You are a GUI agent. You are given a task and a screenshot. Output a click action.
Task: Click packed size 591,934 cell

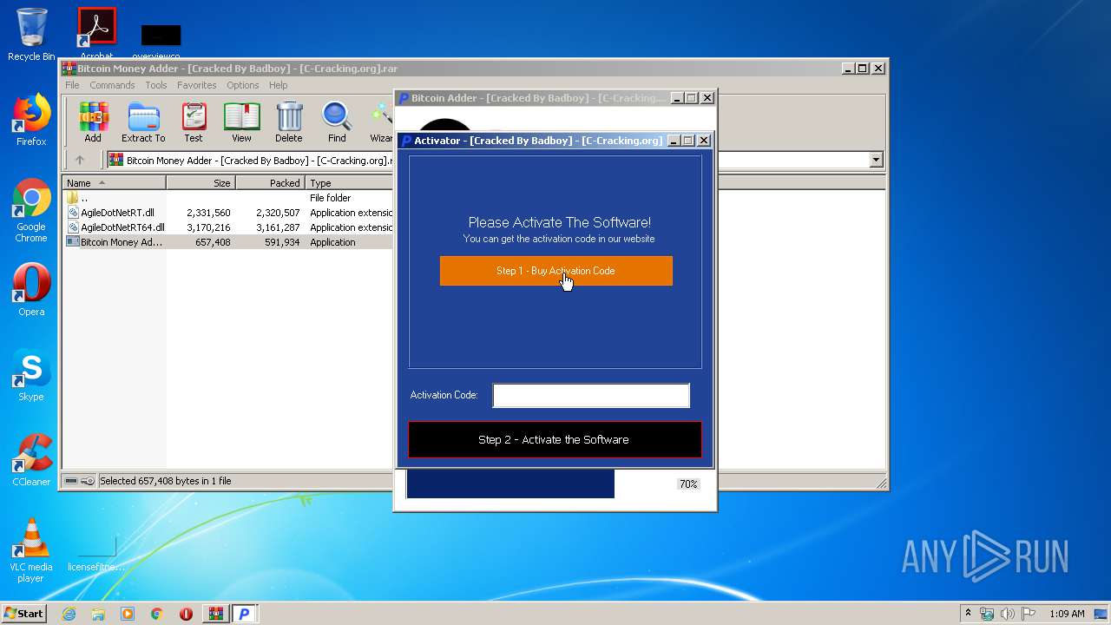click(282, 242)
